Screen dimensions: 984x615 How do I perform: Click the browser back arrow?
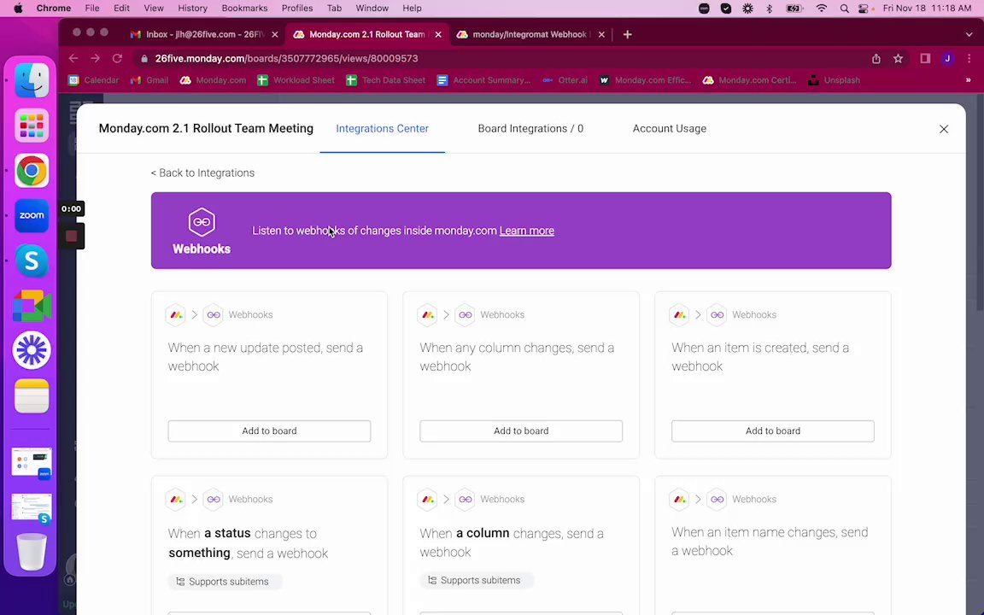[73, 58]
